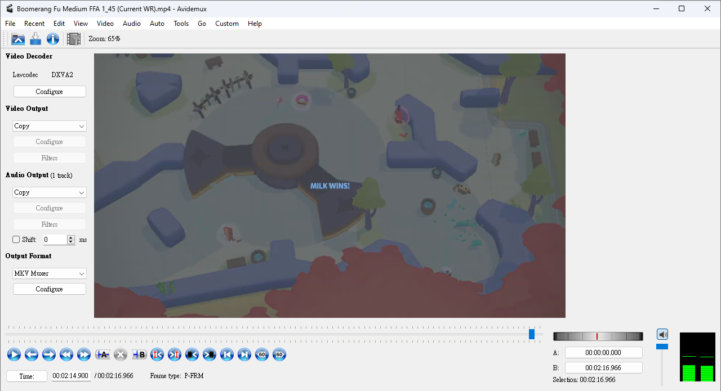Click the Zoom: 65% label
This screenshot has height=391, width=721.
click(x=104, y=39)
